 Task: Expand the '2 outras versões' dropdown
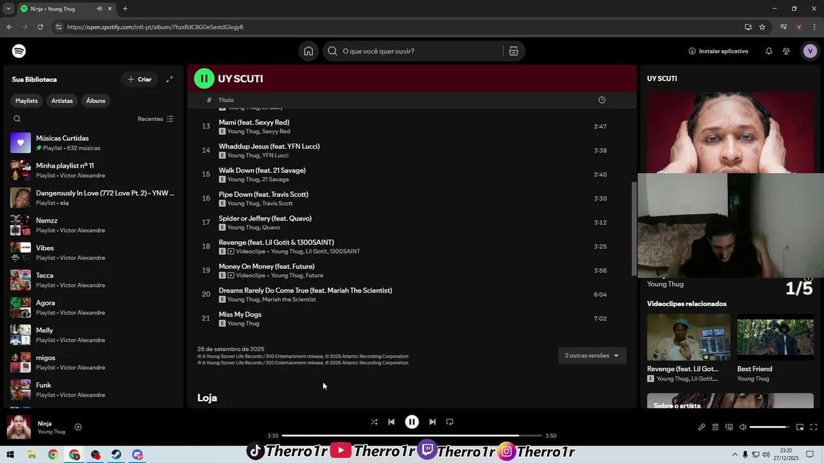pyautogui.click(x=592, y=356)
